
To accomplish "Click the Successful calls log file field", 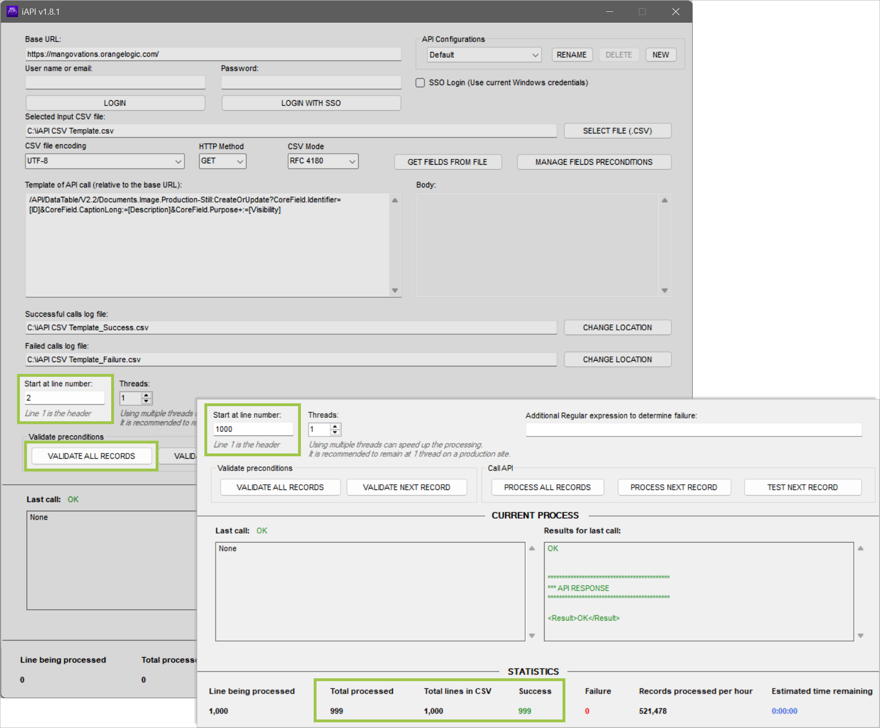I will (291, 328).
